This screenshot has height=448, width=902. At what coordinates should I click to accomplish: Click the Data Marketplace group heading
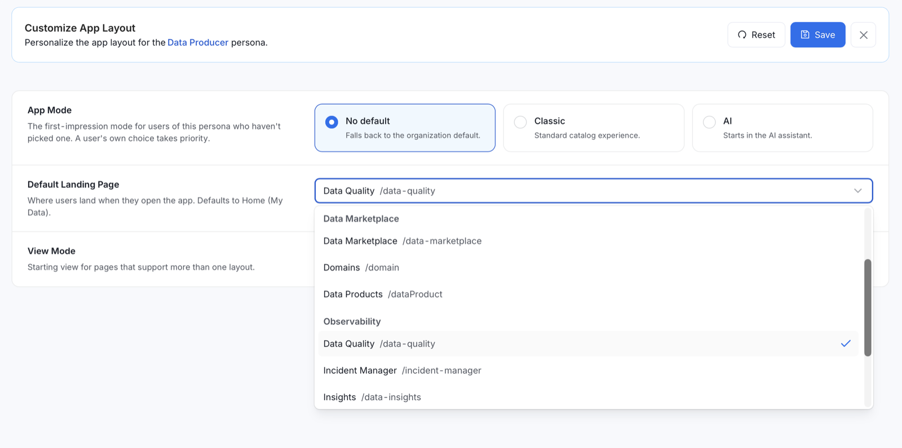click(x=361, y=219)
